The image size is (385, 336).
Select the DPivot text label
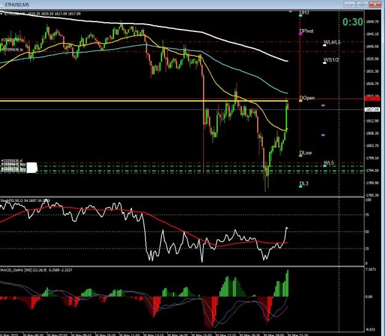click(x=306, y=31)
